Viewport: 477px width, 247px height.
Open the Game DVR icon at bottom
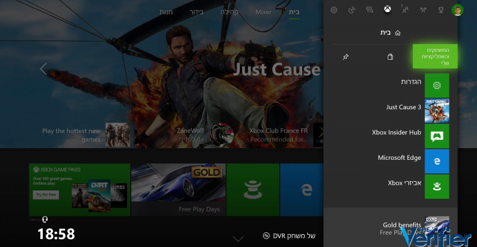pos(266,236)
